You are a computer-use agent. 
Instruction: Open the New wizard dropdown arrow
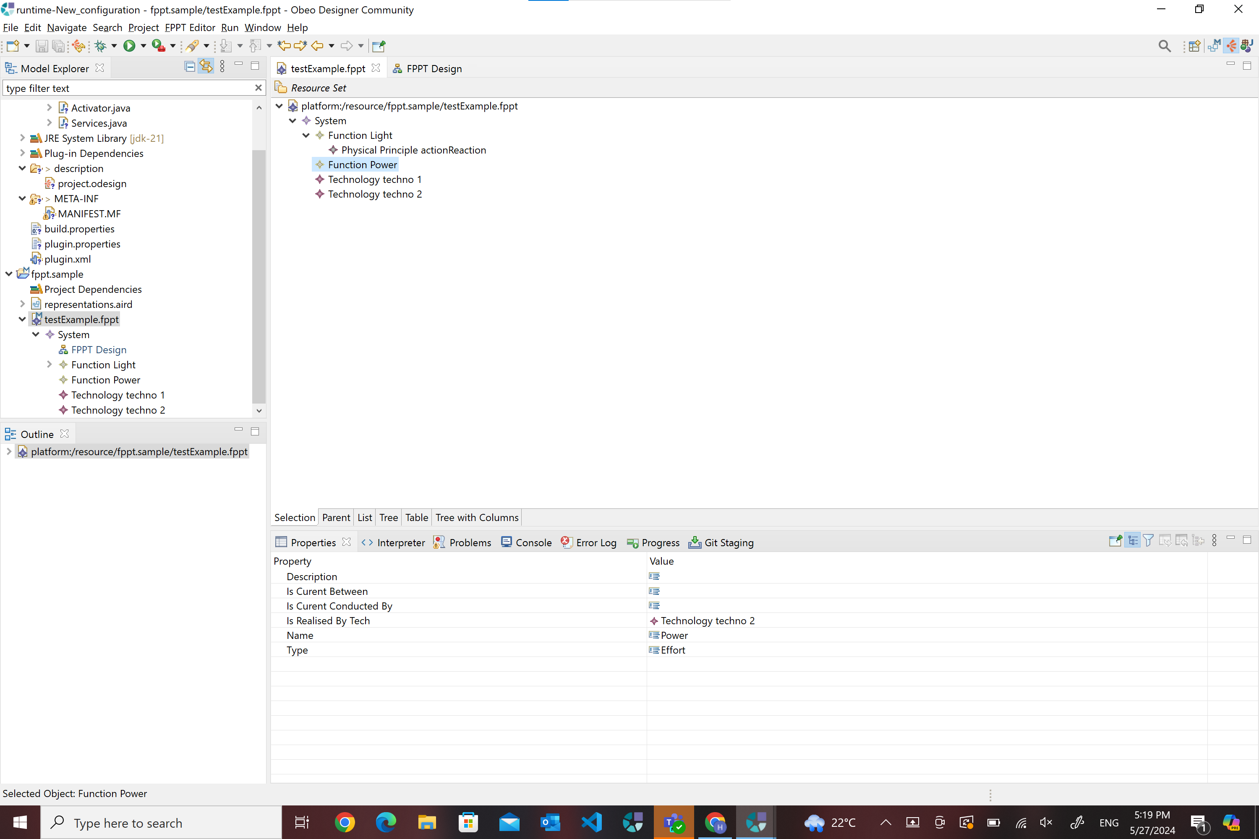(x=26, y=46)
